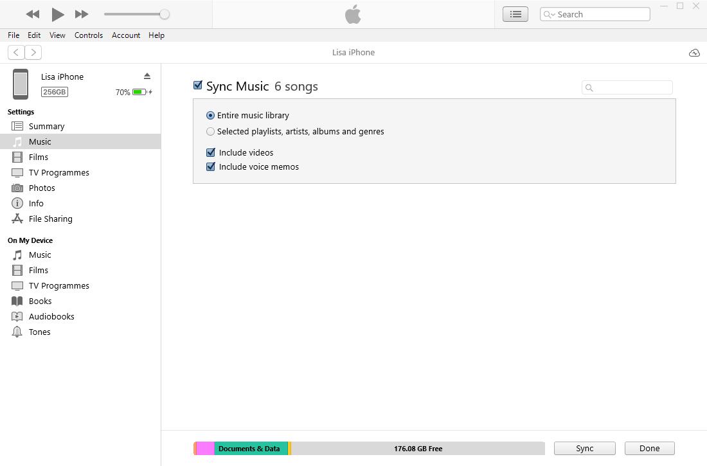The width and height of the screenshot is (707, 466).
Task: Open Summary in Settings
Action: point(80,127)
